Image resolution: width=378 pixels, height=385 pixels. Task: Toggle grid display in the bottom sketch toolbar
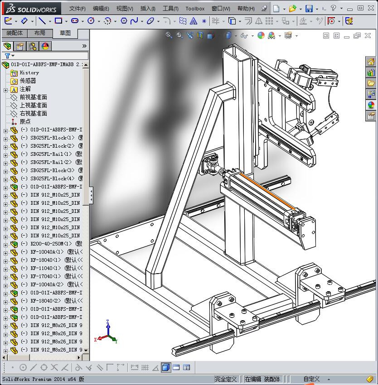[145, 367]
